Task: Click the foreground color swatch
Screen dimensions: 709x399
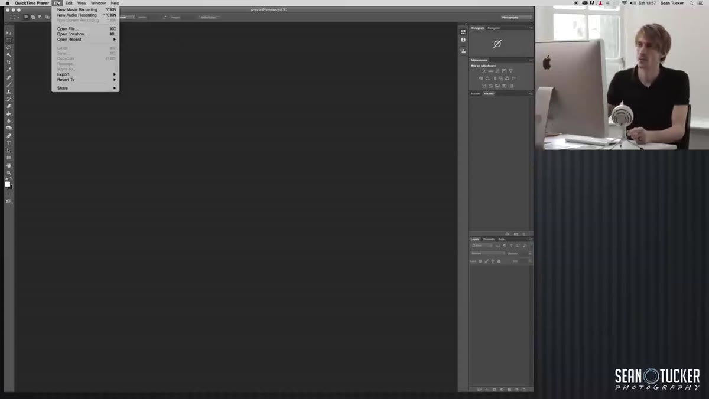Action: pyautogui.click(x=7, y=184)
